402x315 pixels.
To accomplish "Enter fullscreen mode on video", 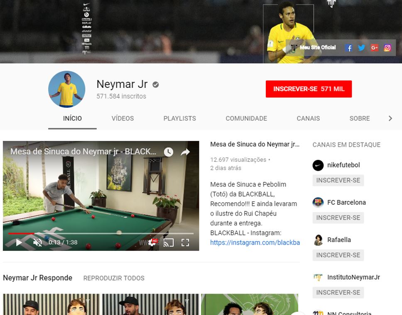I will tap(185, 242).
